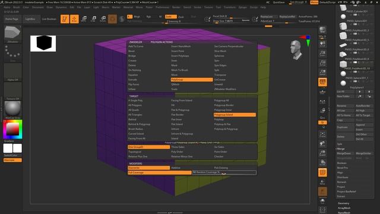Viewport: 380px width, 214px height.
Task: Collapse the Merge section
Action: pyautogui.click(x=341, y=149)
